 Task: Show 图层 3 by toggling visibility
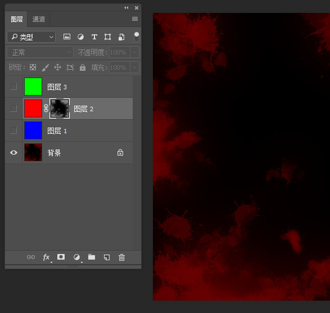point(13,87)
